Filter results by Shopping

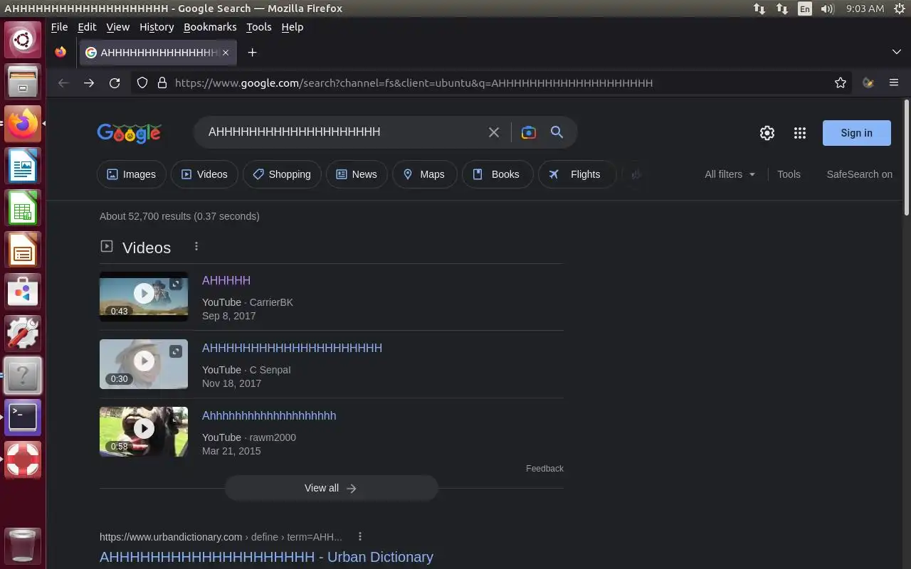point(282,174)
